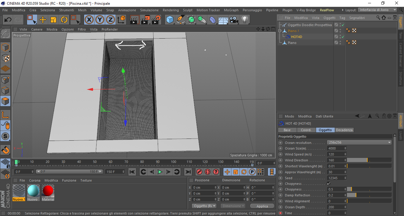Image resolution: width=404 pixels, height=216 pixels.
Task: Toggle X axis lock
Action: coord(89,20)
